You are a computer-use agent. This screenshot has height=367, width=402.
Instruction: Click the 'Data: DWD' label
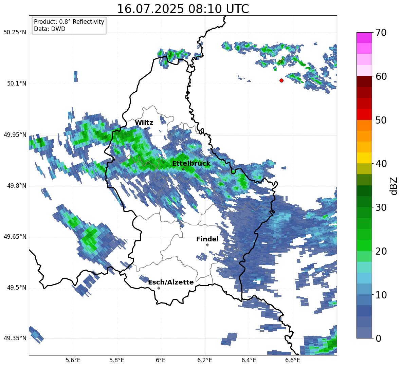pyautogui.click(x=50, y=29)
